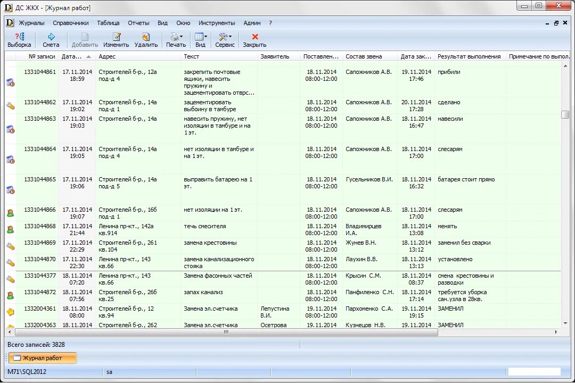The image size is (575, 383).
Task: Sort by the Дата зак... column header
Action: click(x=415, y=56)
